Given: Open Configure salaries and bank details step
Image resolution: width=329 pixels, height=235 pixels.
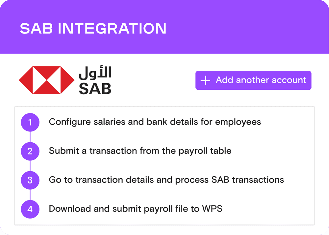Looking at the screenshot, I should click(155, 122).
